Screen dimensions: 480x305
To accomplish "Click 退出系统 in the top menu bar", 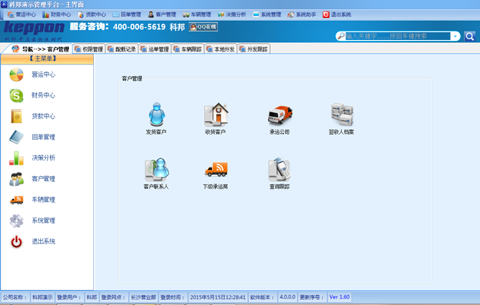I will (337, 14).
